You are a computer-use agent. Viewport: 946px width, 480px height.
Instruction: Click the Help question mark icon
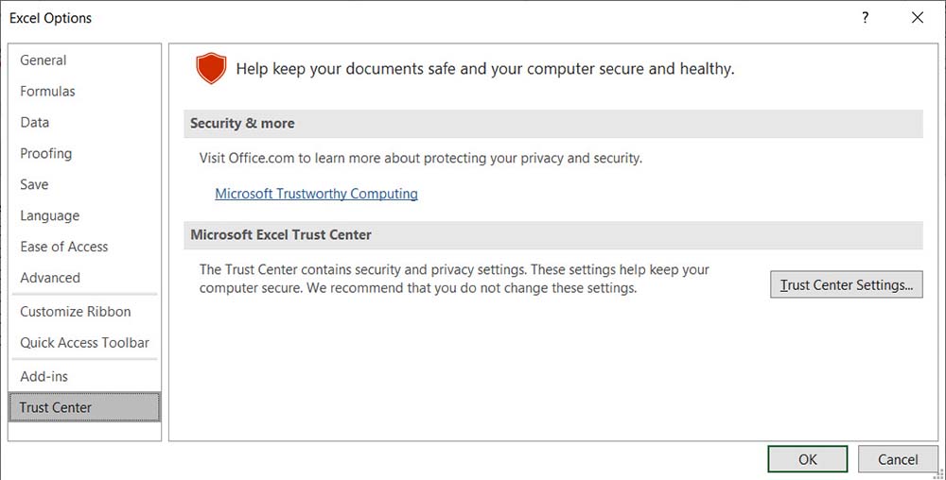pos(865,18)
